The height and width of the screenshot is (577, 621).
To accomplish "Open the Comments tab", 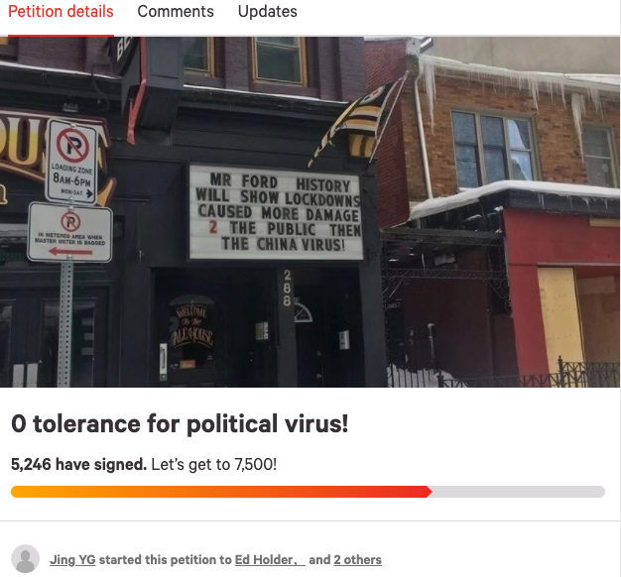I will pos(176,12).
